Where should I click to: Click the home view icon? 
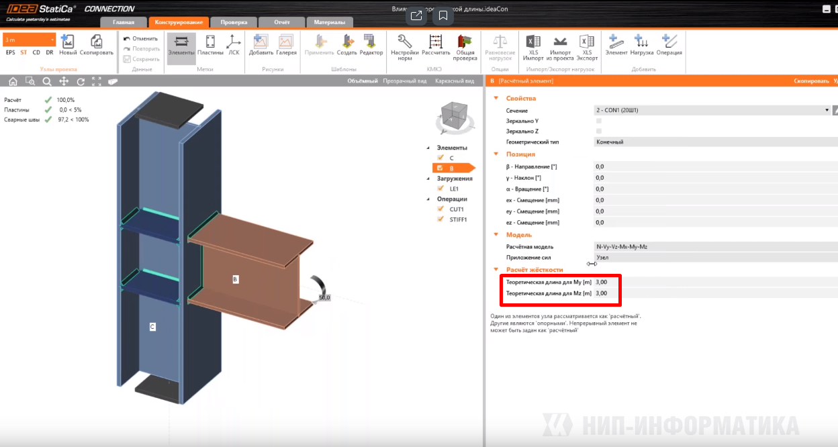pos(13,81)
